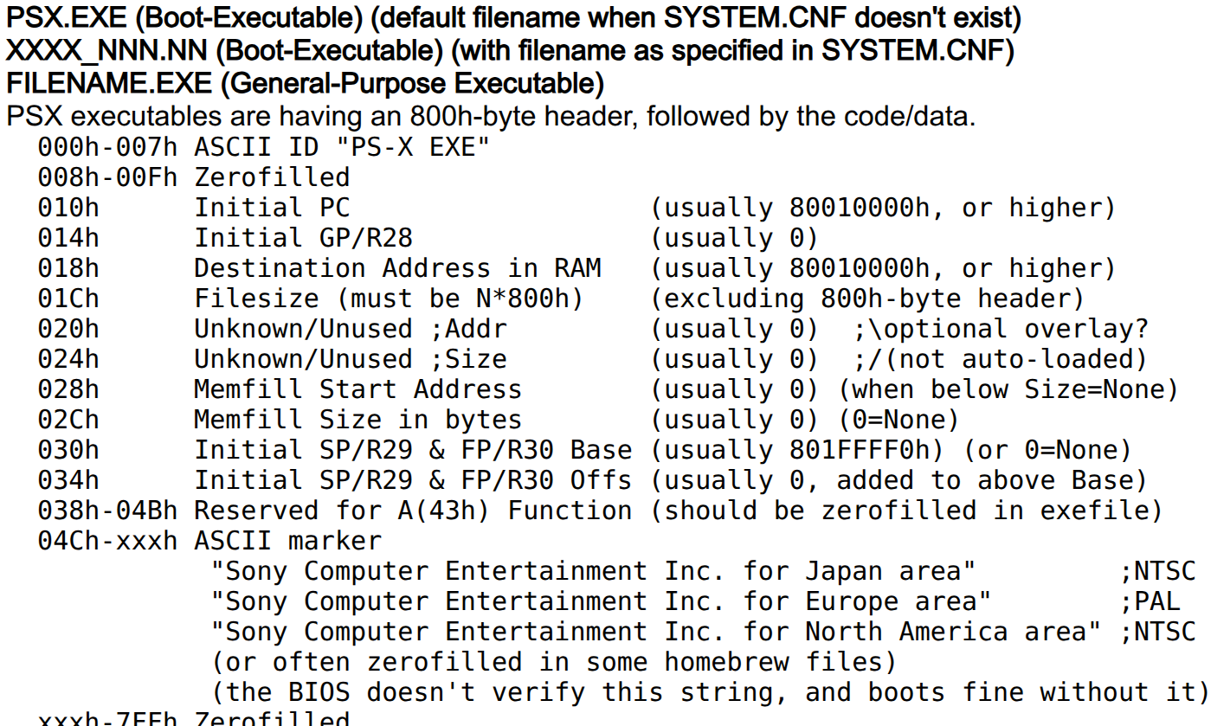Select the offset "038h-04Bh"
The height and width of the screenshot is (726, 1230).
(107, 511)
